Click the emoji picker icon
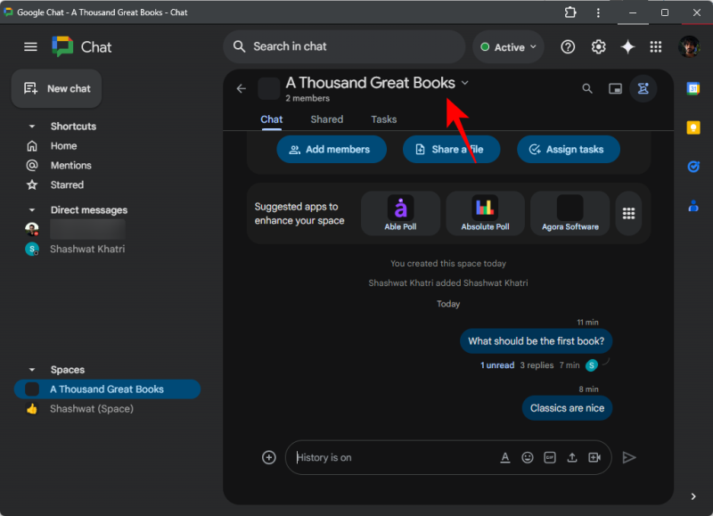 click(528, 457)
